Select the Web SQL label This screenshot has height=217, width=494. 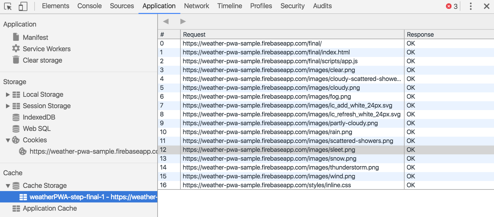[37, 129]
